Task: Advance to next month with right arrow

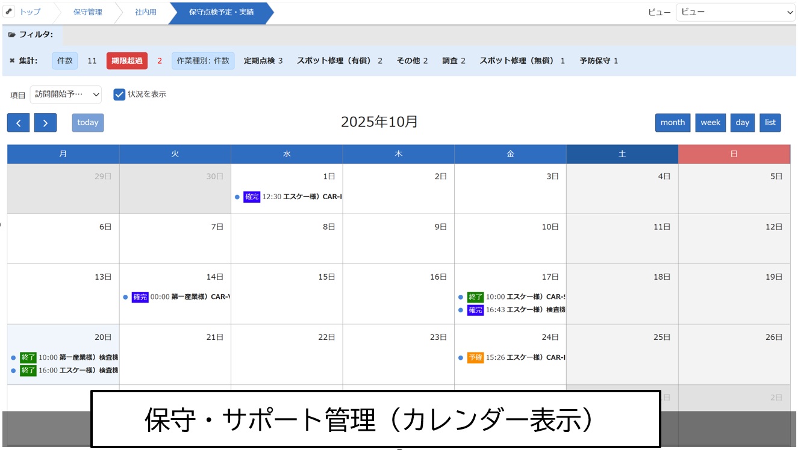Action: [x=45, y=123]
